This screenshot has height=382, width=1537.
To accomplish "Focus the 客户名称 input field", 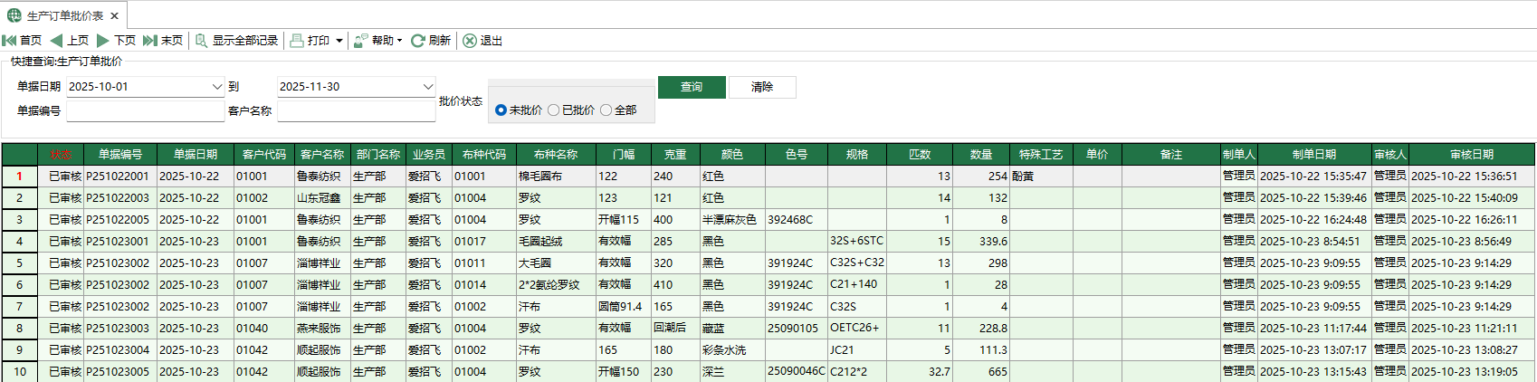I will 356,110.
